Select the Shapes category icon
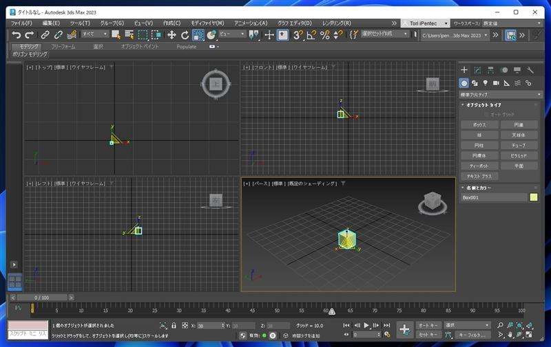The height and width of the screenshot is (347, 551). [475, 83]
